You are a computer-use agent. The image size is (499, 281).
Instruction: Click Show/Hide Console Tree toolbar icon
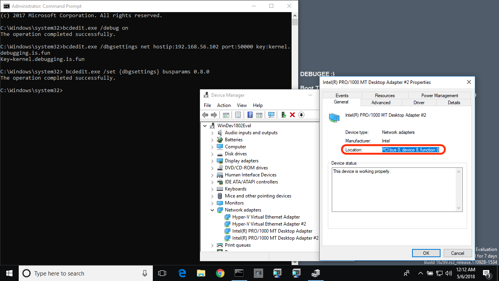[x=226, y=115]
